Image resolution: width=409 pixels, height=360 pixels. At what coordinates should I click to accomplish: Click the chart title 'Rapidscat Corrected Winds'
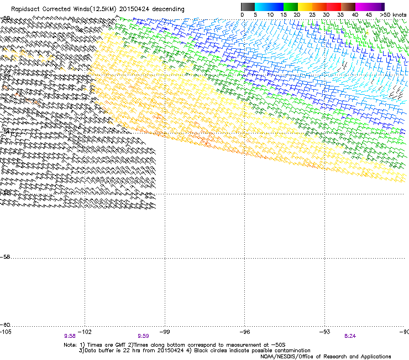pos(50,9)
